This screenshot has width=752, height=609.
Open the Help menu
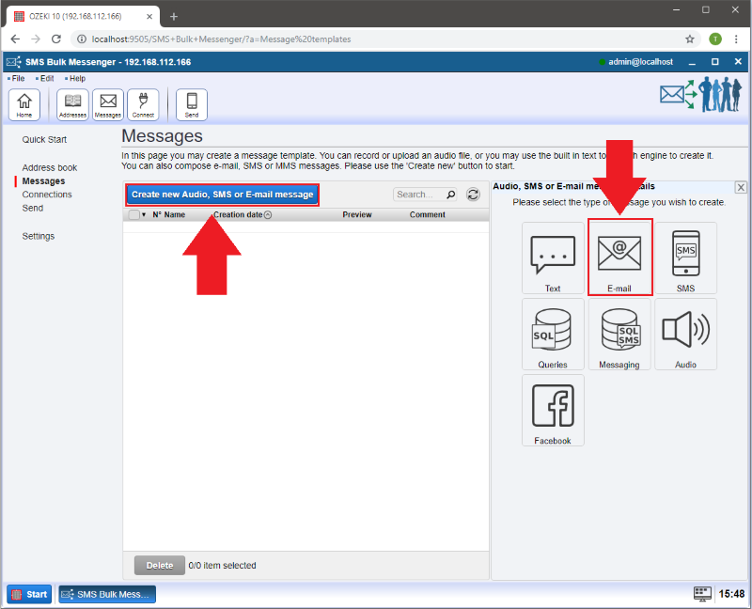coord(76,78)
